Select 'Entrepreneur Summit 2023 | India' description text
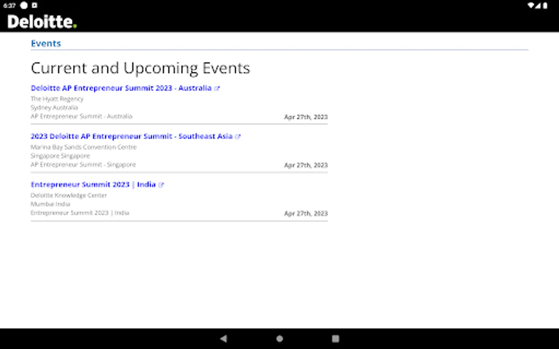 click(80, 213)
